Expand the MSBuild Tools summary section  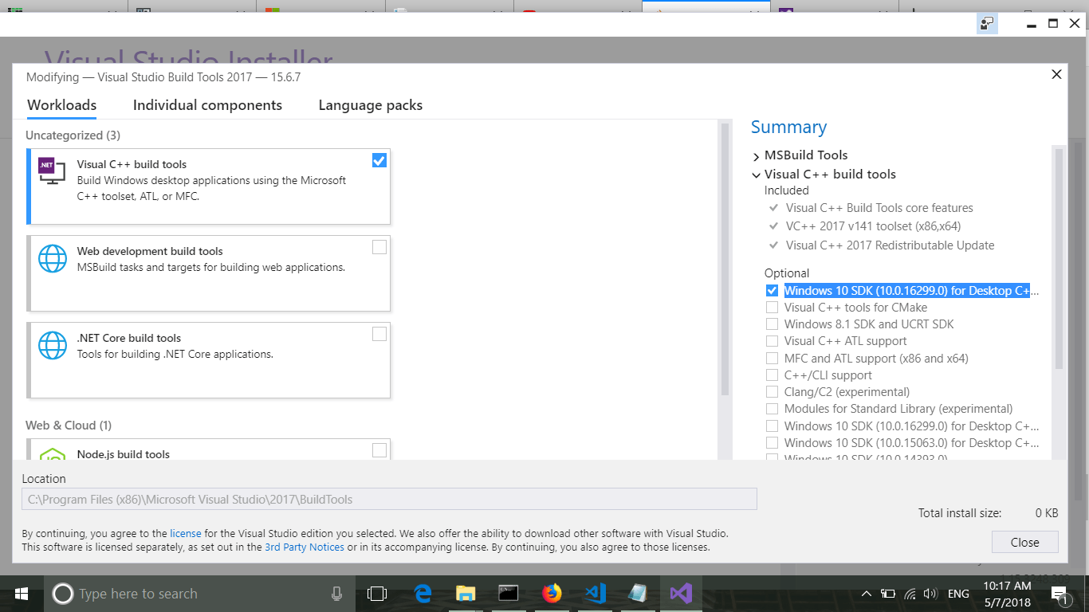[x=757, y=155]
